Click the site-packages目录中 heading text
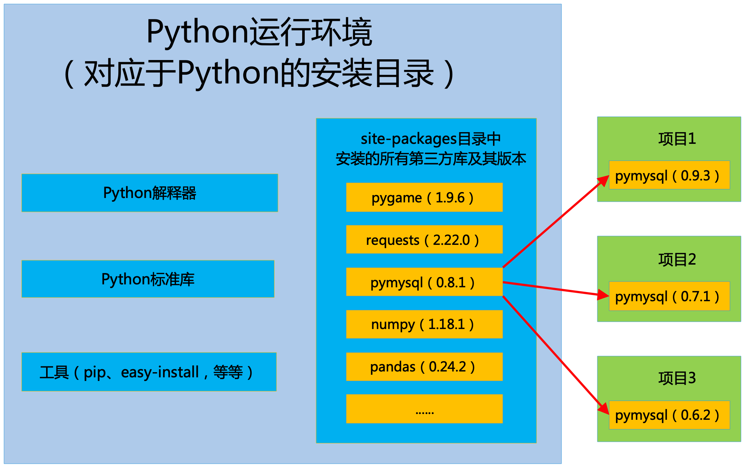 coord(430,139)
